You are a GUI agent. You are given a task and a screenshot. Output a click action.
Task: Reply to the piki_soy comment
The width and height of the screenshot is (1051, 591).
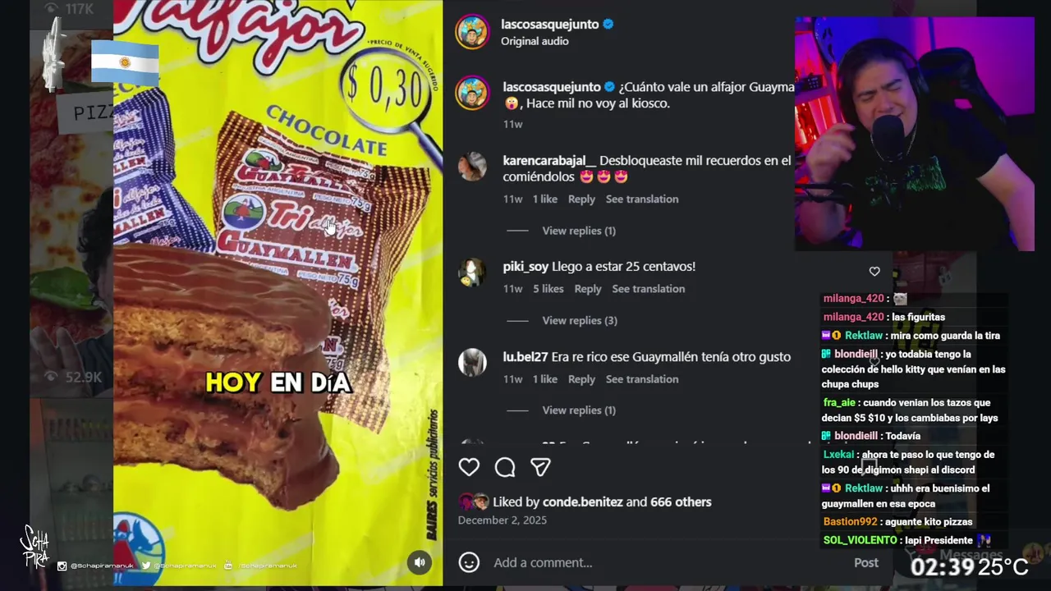click(x=588, y=289)
